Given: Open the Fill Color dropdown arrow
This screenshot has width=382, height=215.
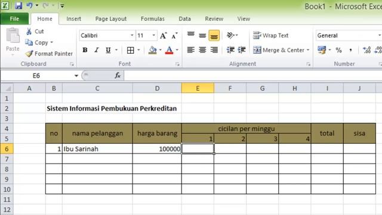Looking at the screenshot, I should 161,50.
